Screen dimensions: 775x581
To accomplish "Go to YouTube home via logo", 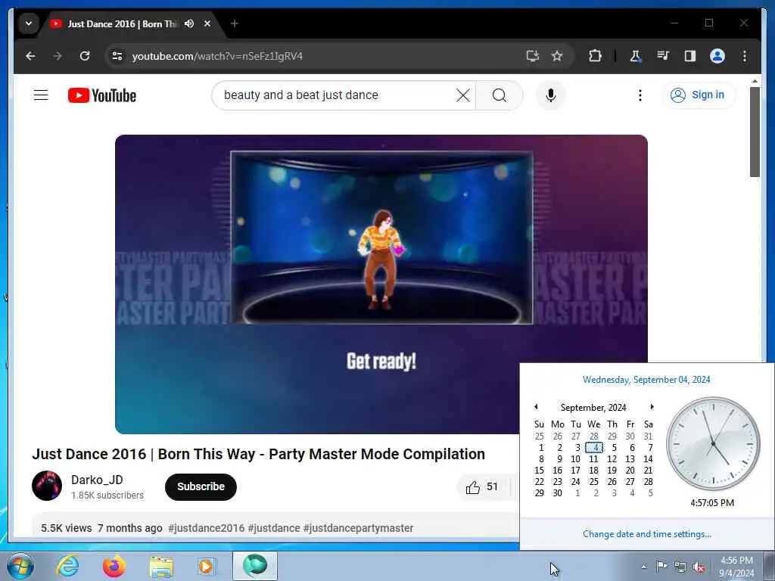I will (102, 95).
